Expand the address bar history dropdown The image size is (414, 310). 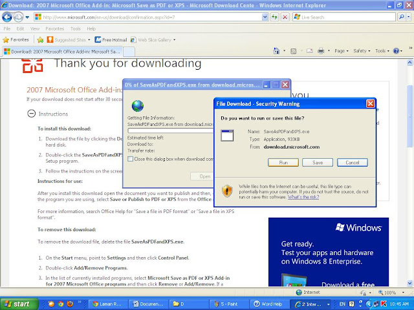tap(265, 17)
